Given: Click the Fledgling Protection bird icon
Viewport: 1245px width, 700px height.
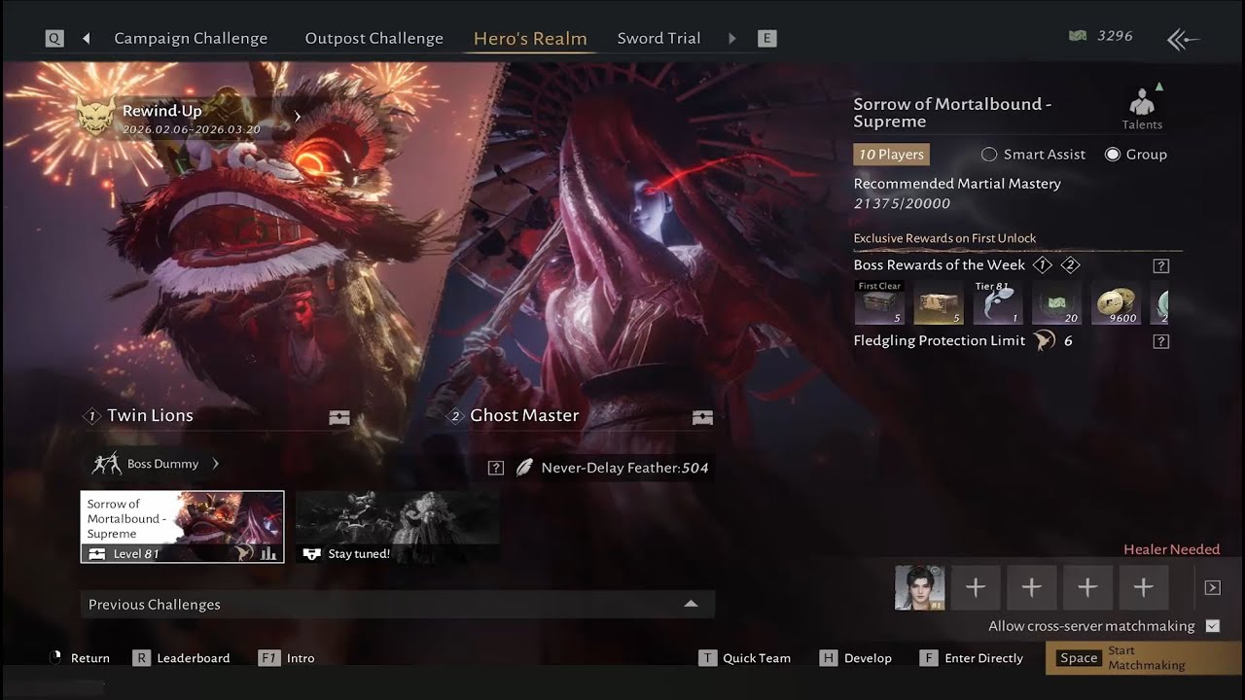Looking at the screenshot, I should click(x=1045, y=340).
